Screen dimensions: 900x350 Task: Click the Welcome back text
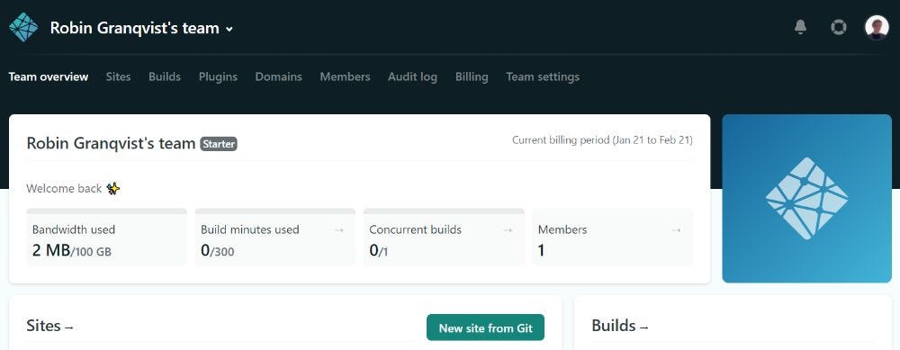(x=64, y=189)
